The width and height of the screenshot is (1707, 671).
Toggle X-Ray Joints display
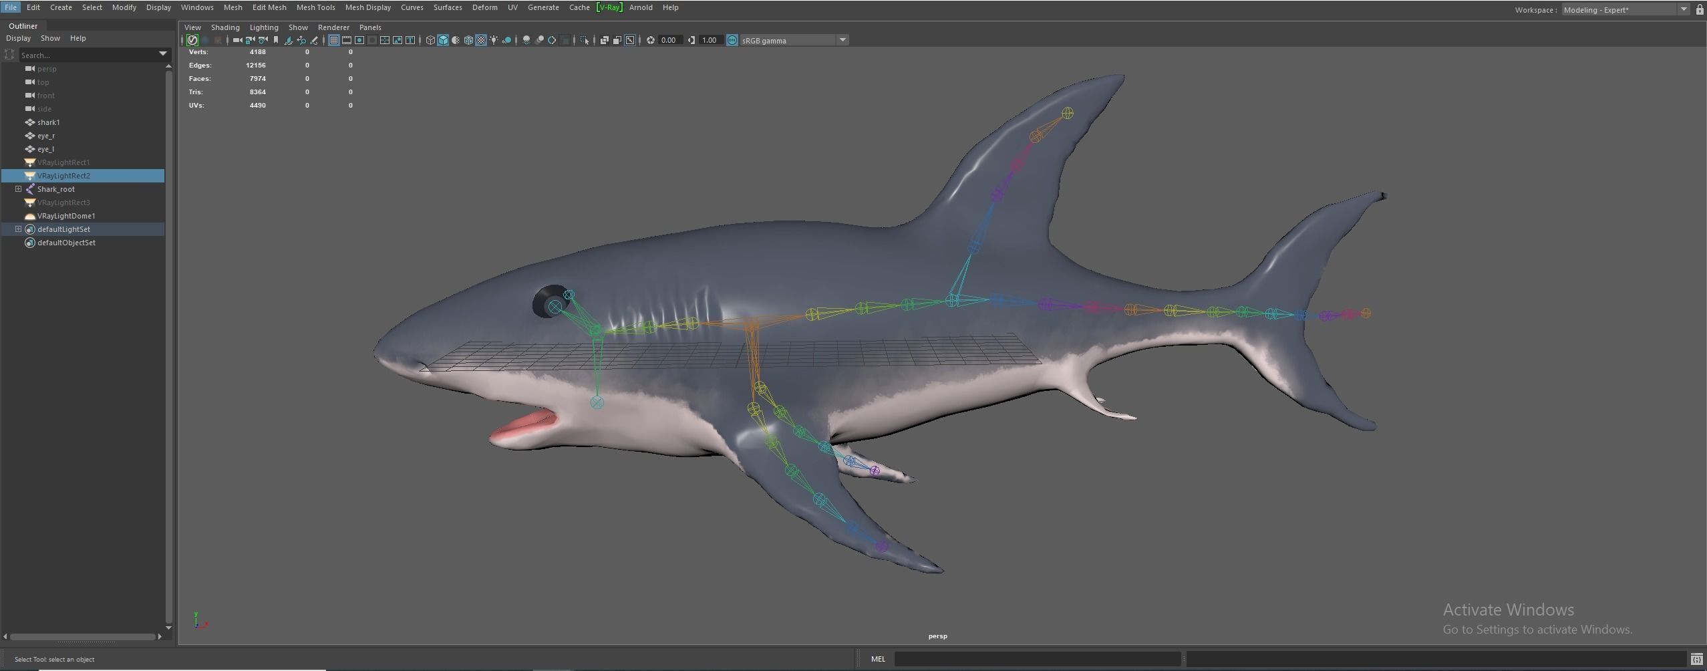pyautogui.click(x=629, y=40)
